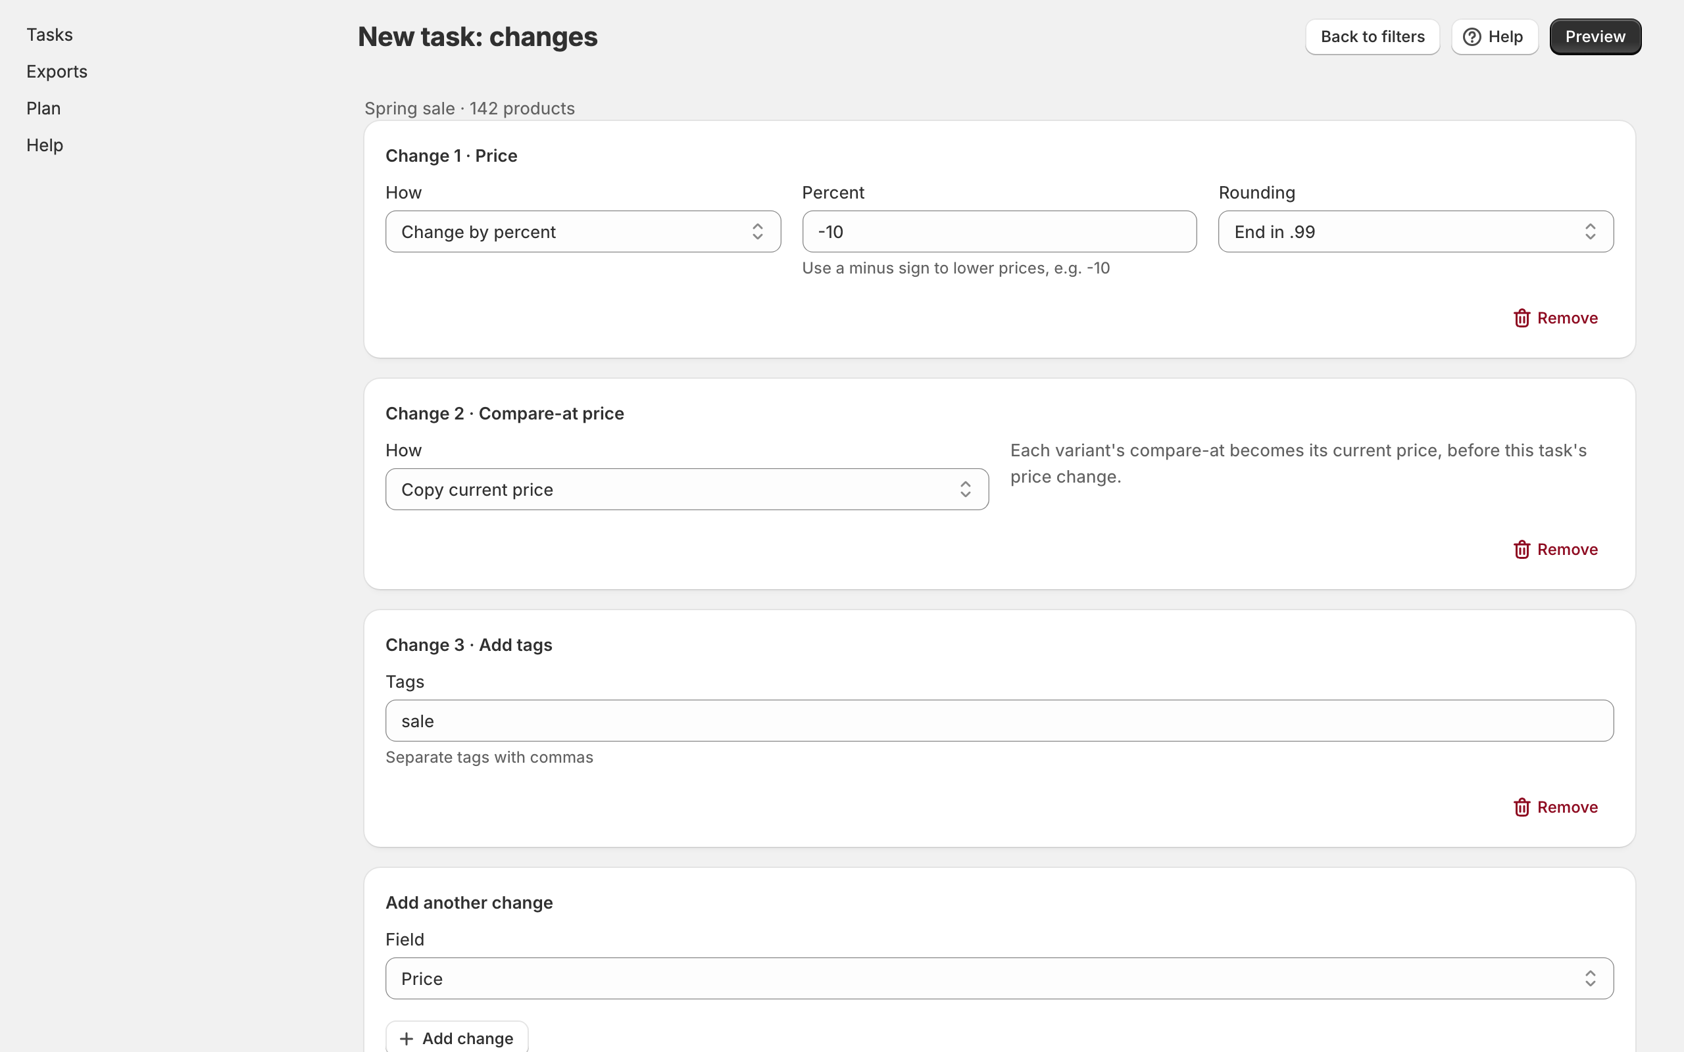Open the Rounding End in .99 dropdown
This screenshot has width=1684, height=1052.
1416,231
